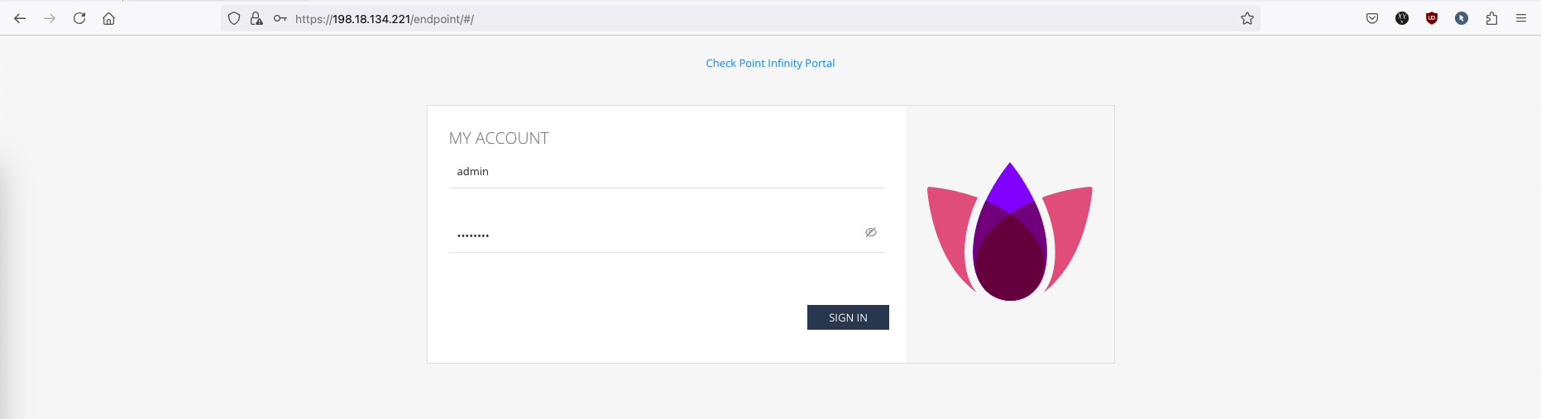Open the Check Point Infinity Portal link
Viewport: 1541px width, 419px height.
pyautogui.click(x=770, y=63)
